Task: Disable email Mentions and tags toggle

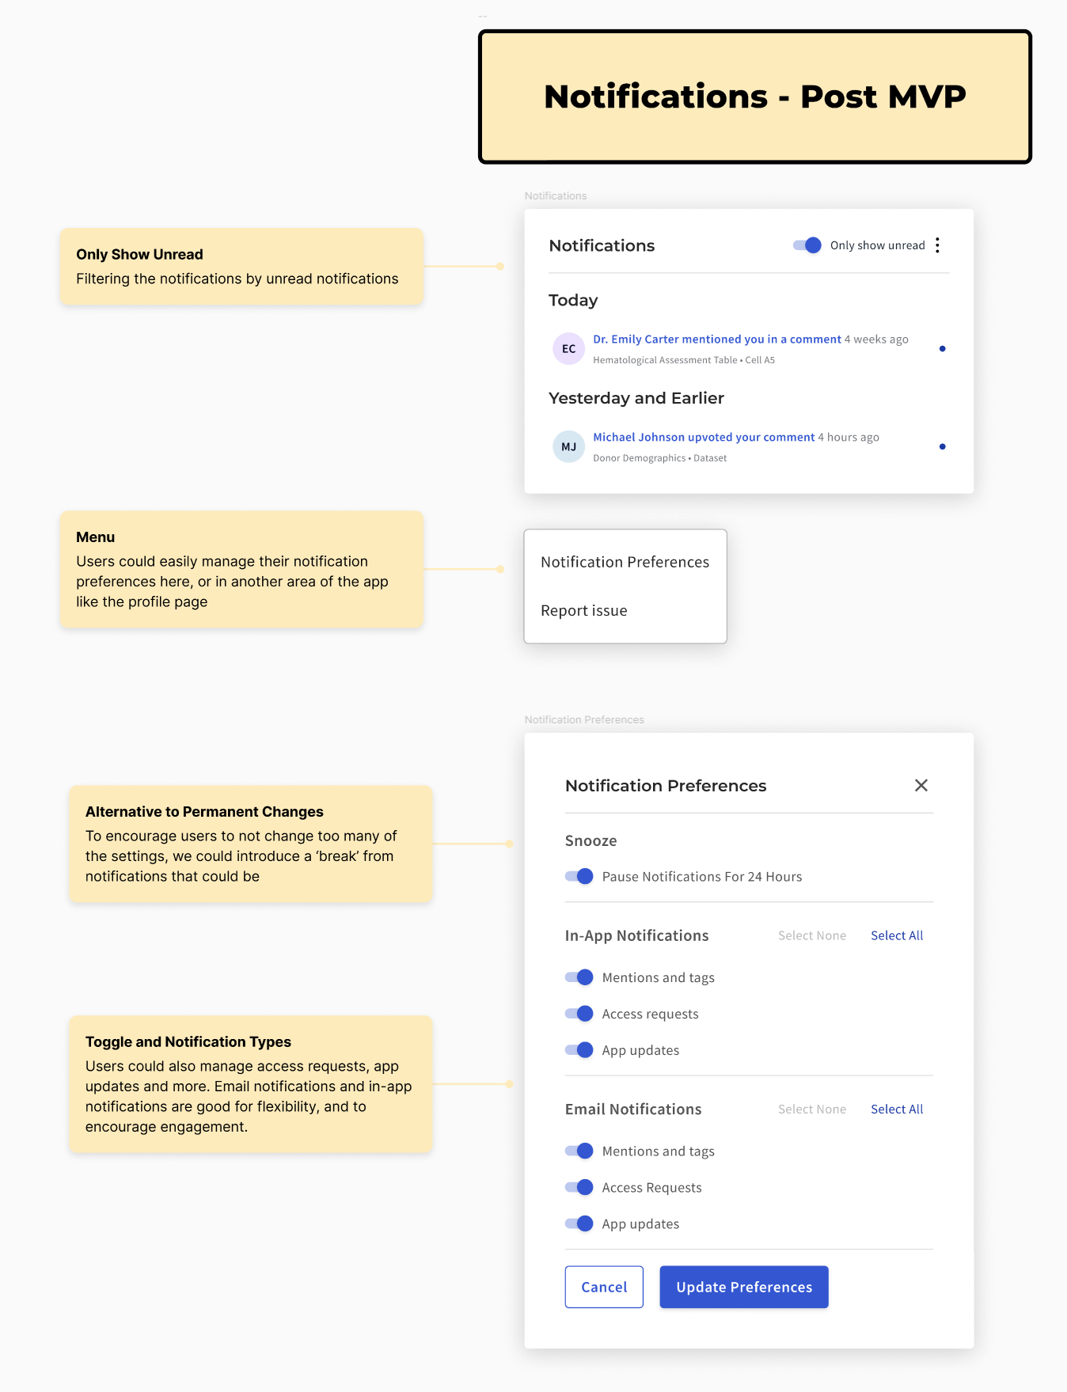Action: click(579, 1151)
